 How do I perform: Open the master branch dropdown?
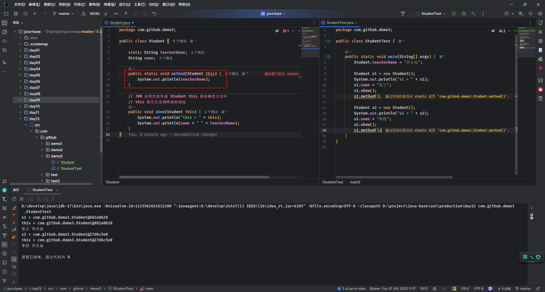coord(64,14)
